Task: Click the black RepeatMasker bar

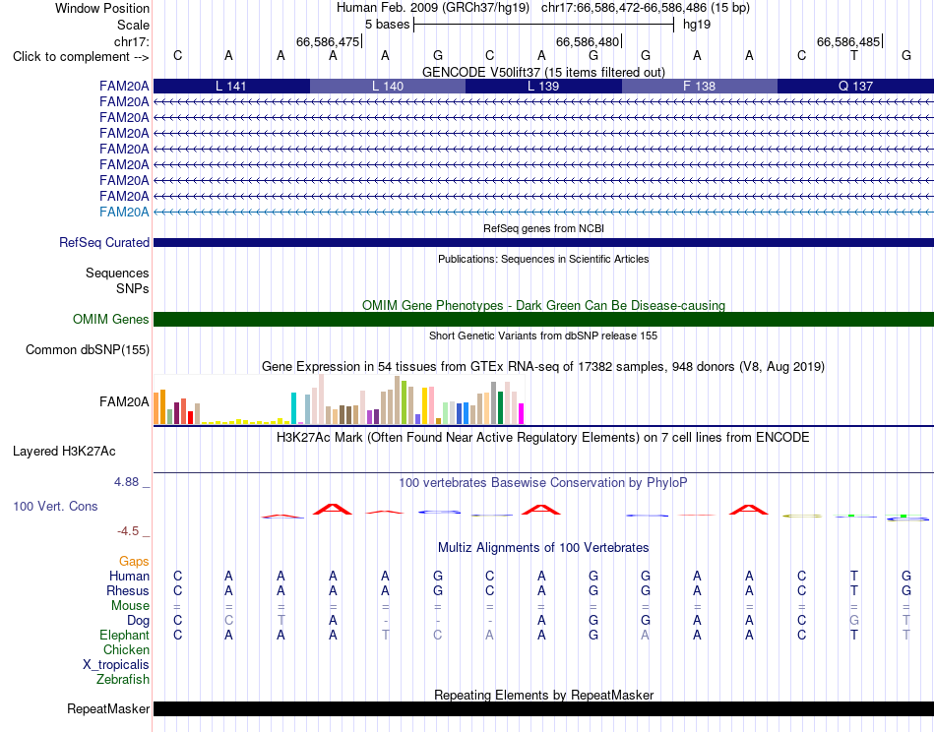Action: 543,708
